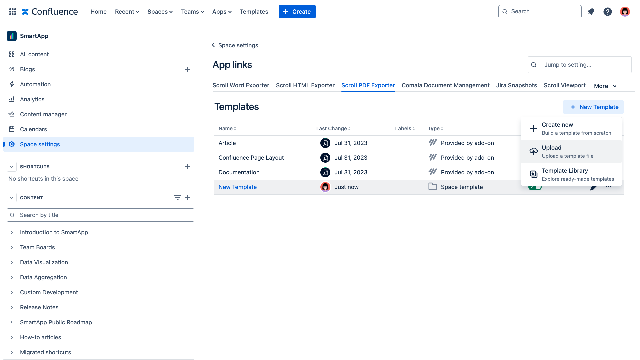Click the Jump to setting search field
The width and height of the screenshot is (640, 360).
click(583, 65)
